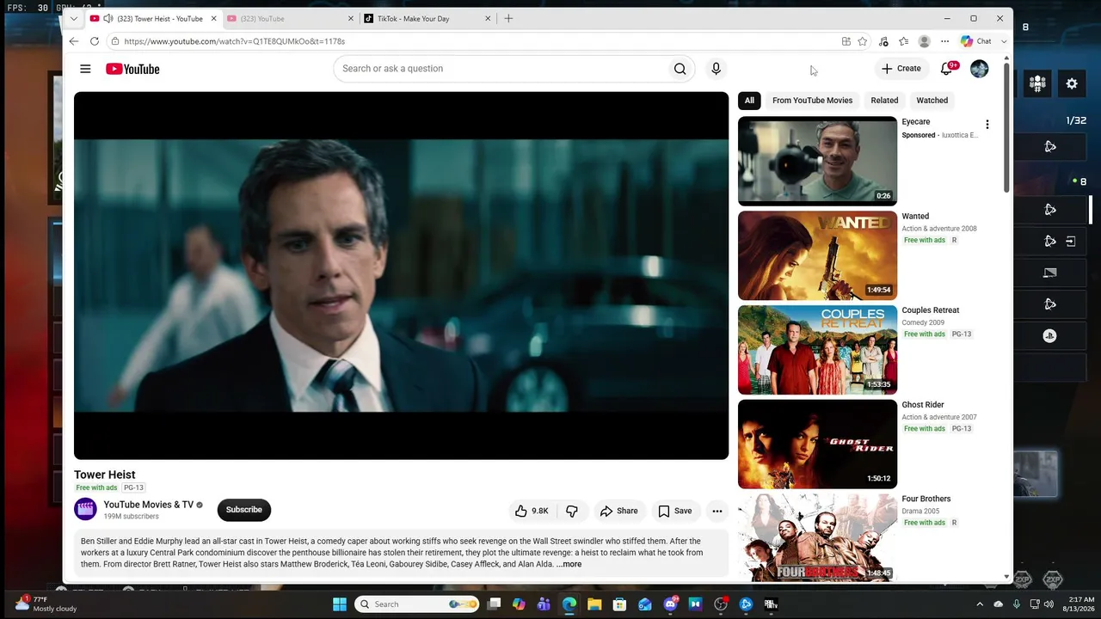The image size is (1101, 619).
Task: Open a new browser tab
Action: [x=508, y=18]
